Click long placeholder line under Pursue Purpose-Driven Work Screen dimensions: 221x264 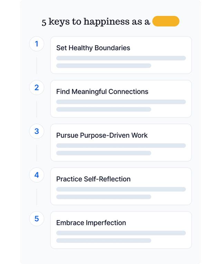coord(121,145)
